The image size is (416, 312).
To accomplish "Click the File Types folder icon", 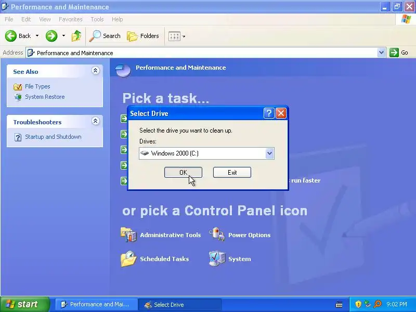I will (x=18, y=86).
